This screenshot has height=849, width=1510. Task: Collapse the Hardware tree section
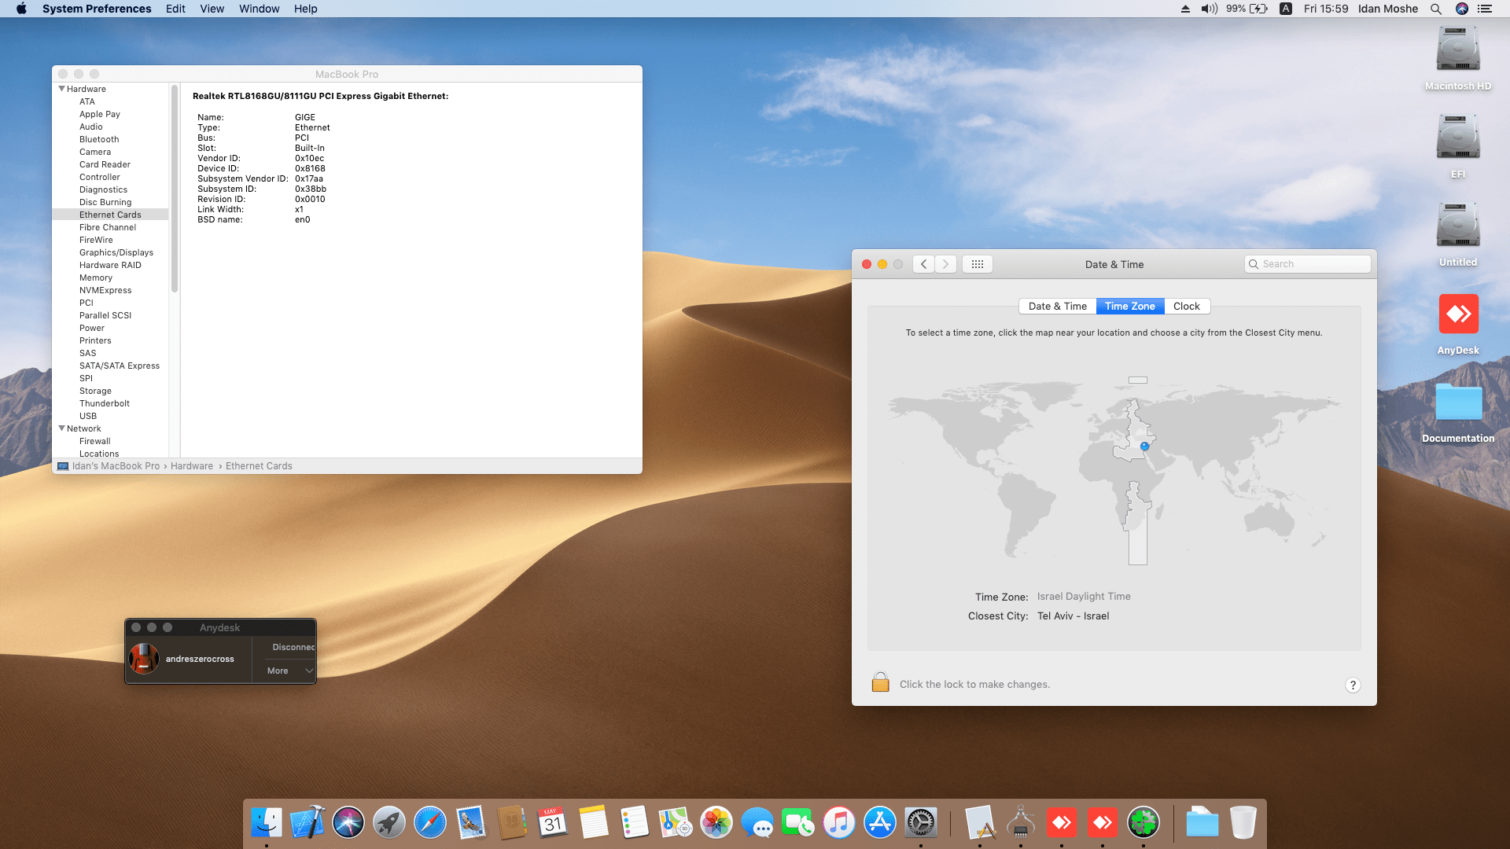point(61,89)
